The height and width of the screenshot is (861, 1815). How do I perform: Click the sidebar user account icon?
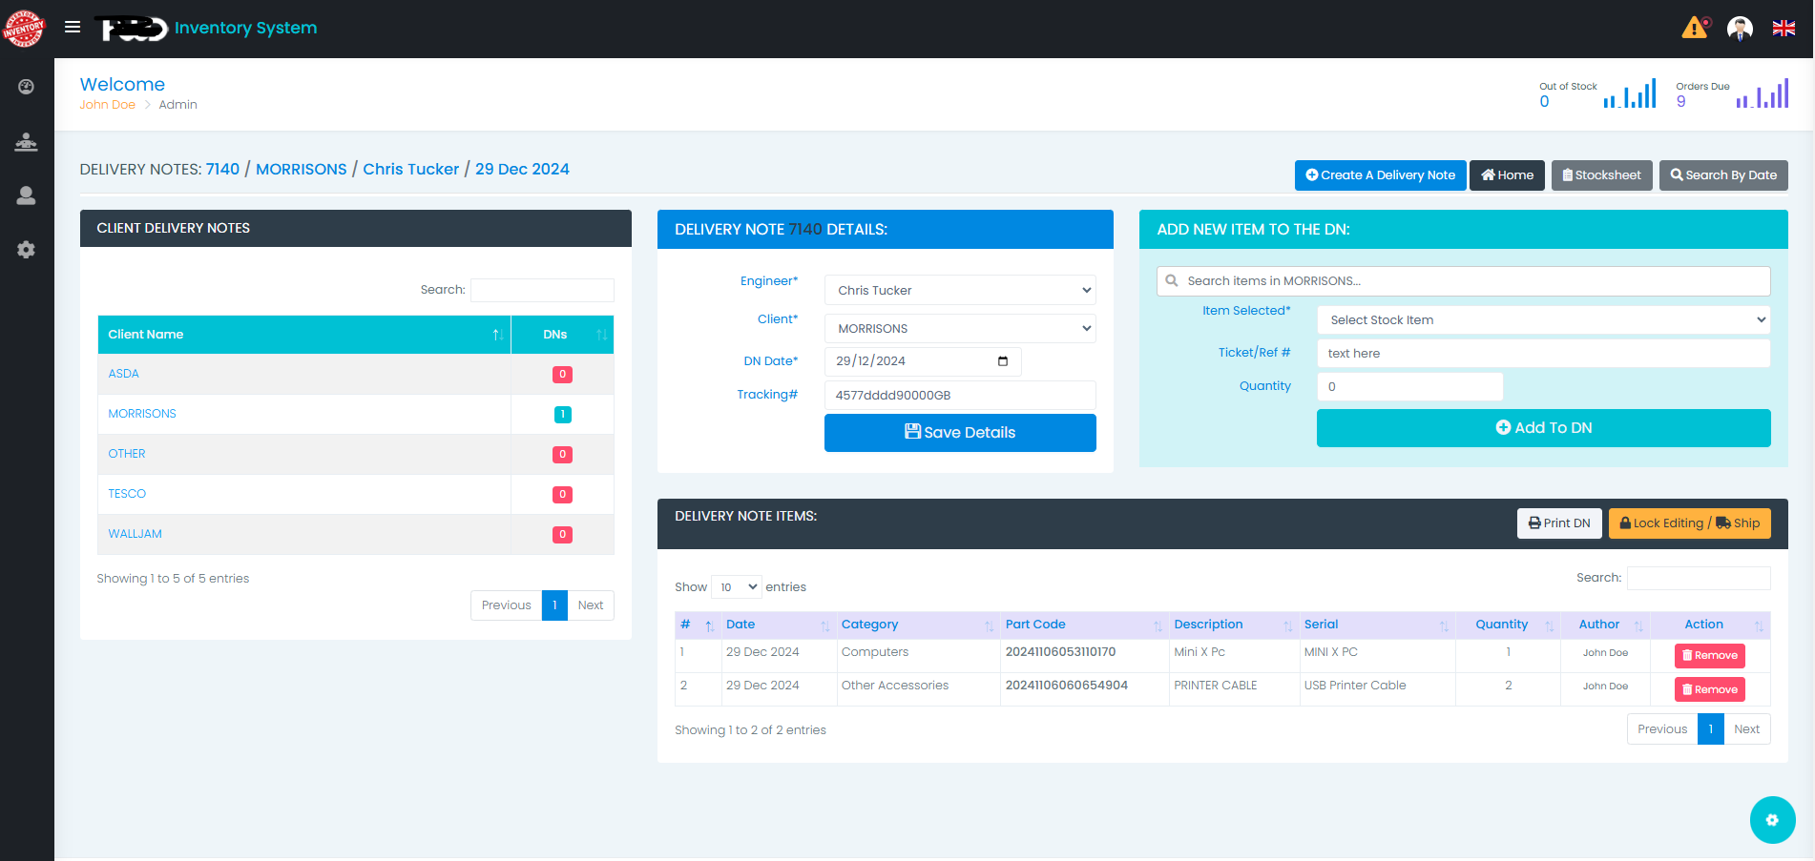tap(27, 195)
